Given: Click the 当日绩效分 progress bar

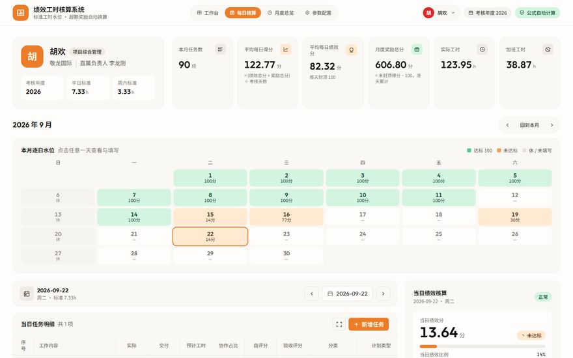Looking at the screenshot, I should [x=482, y=346].
